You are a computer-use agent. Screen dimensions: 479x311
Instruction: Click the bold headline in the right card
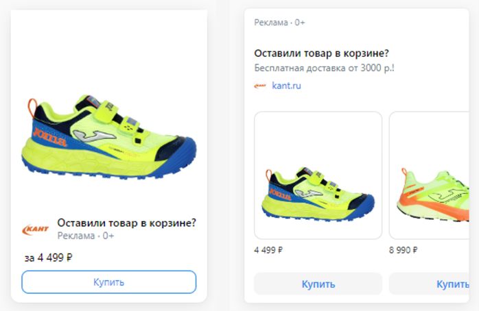coord(322,53)
